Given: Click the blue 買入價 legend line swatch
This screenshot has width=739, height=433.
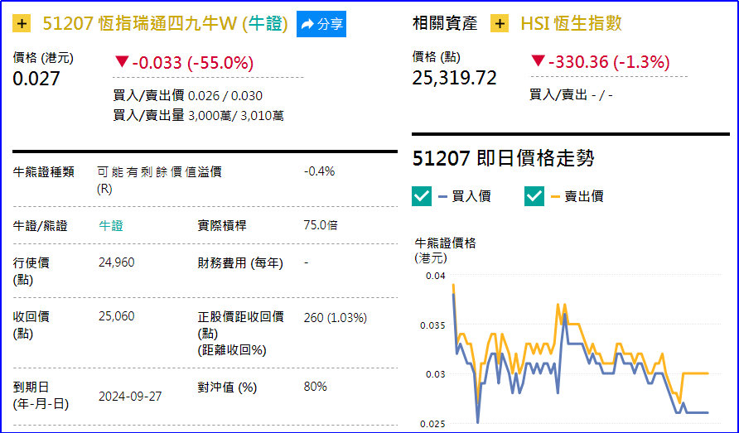Looking at the screenshot, I should point(443,196).
